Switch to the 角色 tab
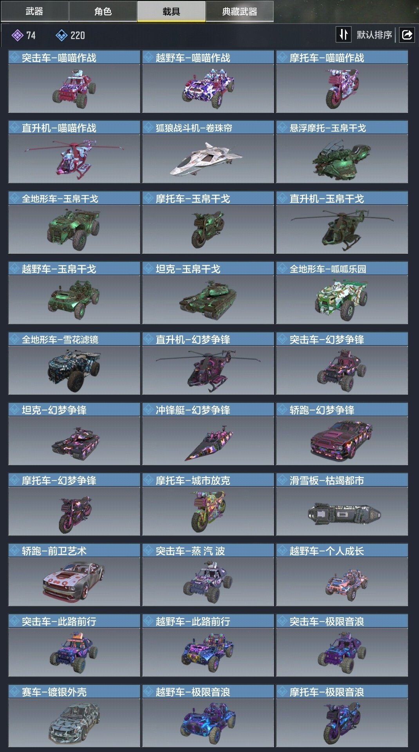 (103, 11)
